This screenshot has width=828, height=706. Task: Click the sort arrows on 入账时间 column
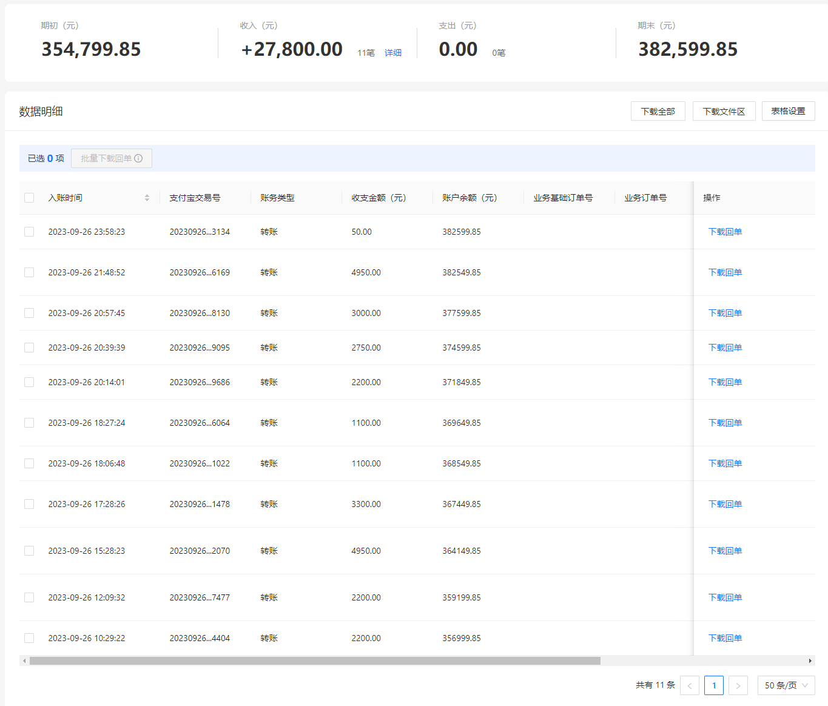(147, 198)
